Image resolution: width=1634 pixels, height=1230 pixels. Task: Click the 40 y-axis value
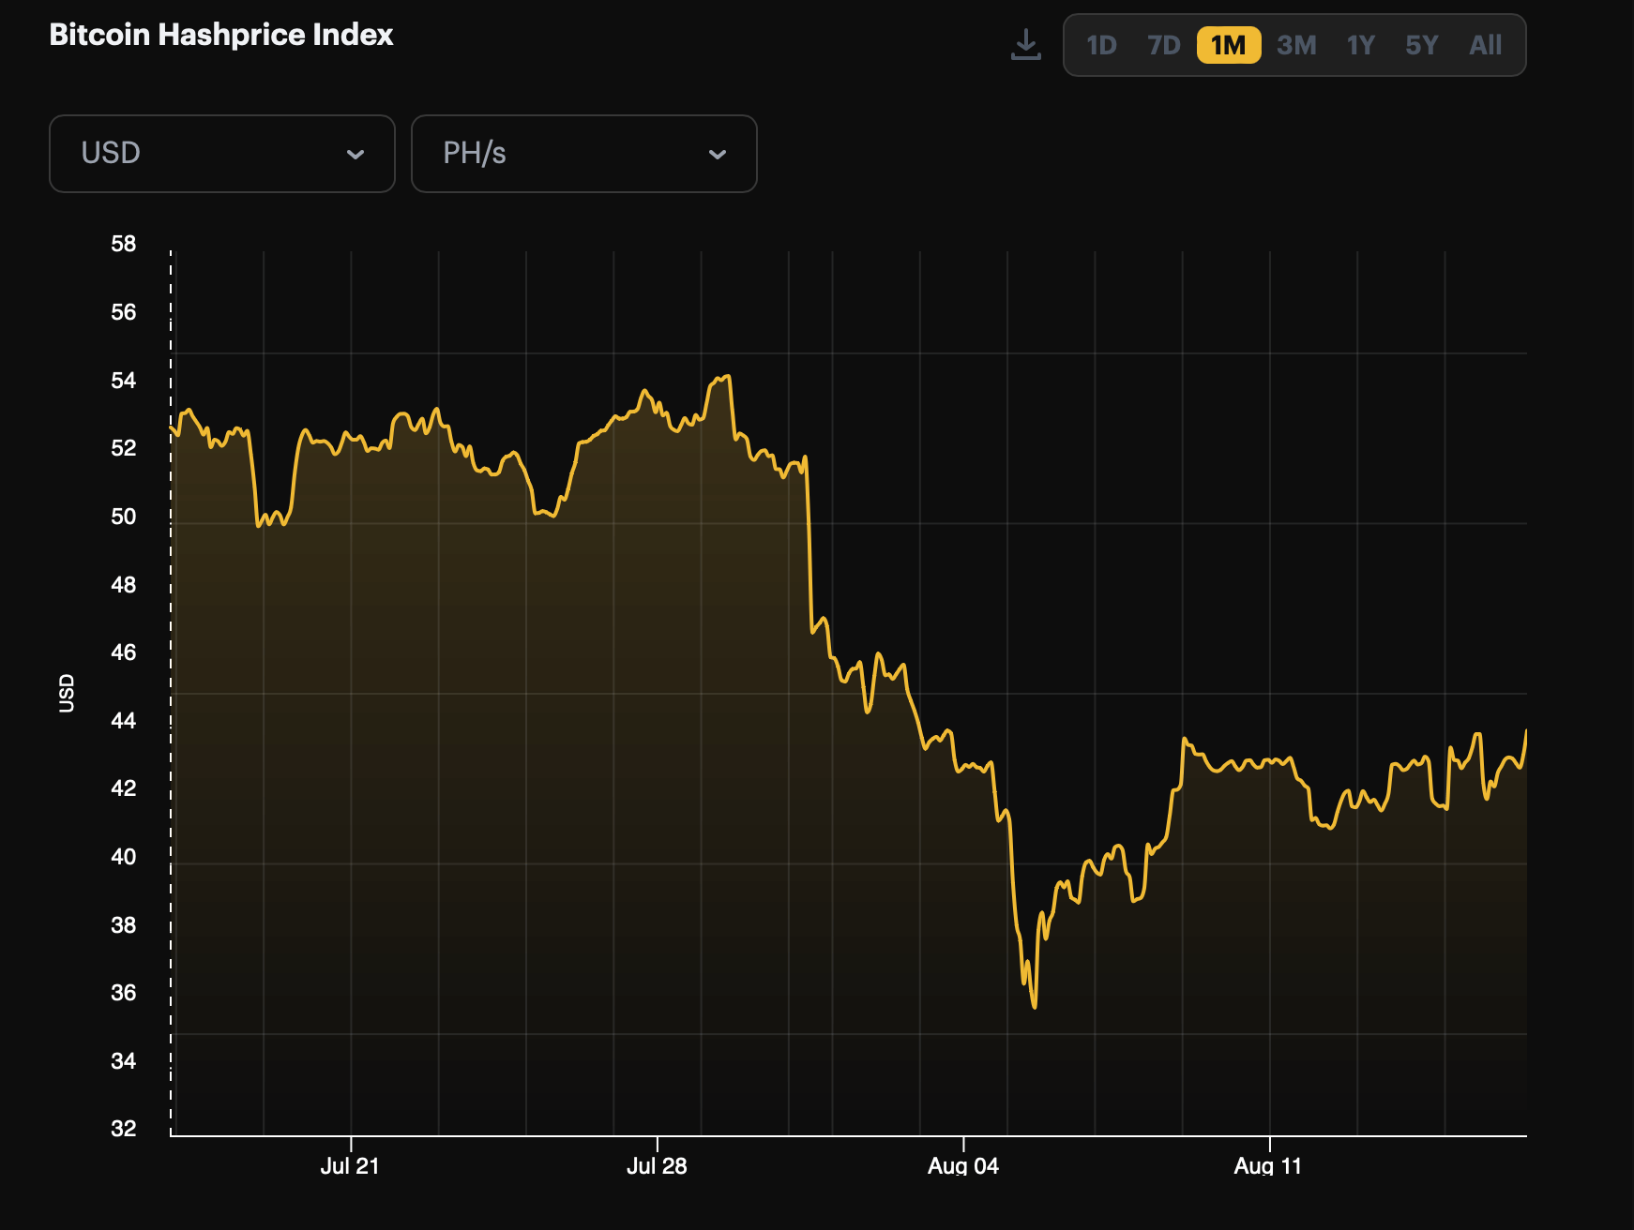pos(124,857)
